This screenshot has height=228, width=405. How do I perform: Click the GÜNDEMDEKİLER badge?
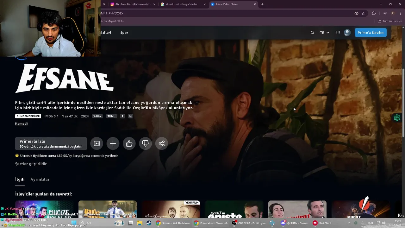[28, 116]
